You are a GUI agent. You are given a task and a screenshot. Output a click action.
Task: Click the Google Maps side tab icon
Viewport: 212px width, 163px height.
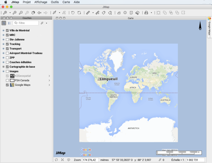(209, 19)
